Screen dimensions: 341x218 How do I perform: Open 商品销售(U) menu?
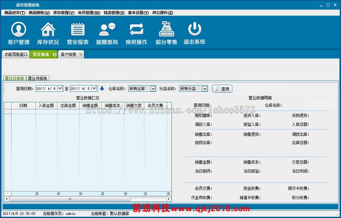[x=39, y=13]
